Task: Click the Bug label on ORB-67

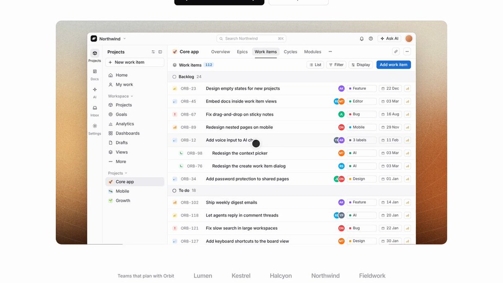Action: tap(361, 114)
